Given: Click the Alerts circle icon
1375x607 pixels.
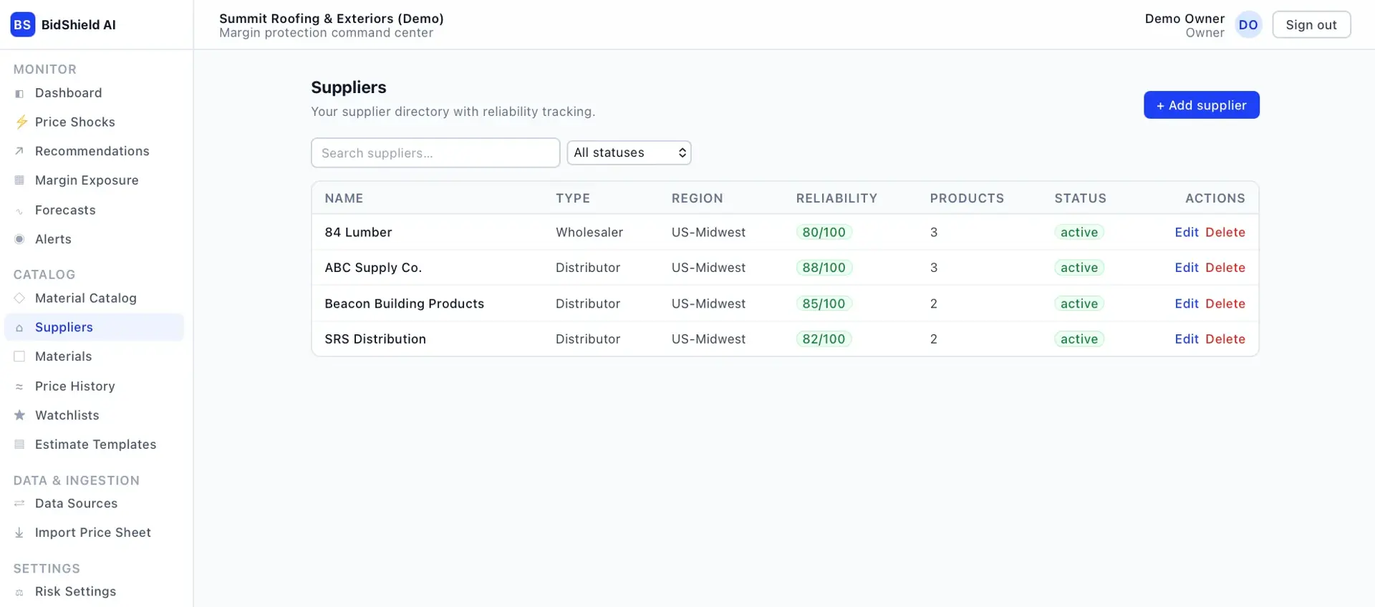Looking at the screenshot, I should 19,239.
